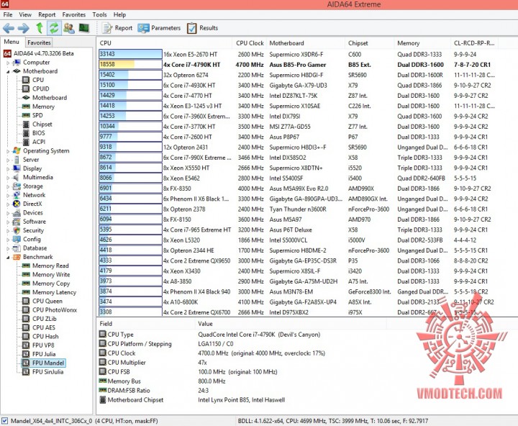The height and width of the screenshot is (426, 518).
Task: Click the Report toolbar button
Action: (x=117, y=28)
